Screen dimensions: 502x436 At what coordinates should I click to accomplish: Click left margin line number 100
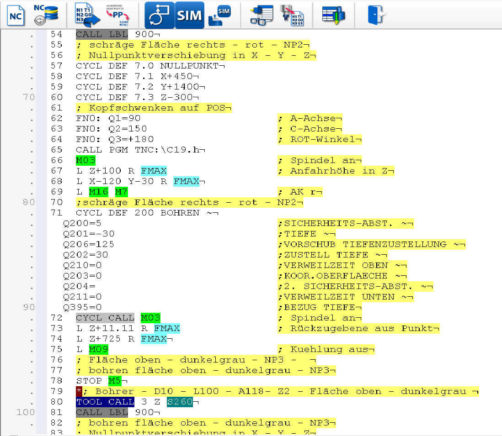26,412
